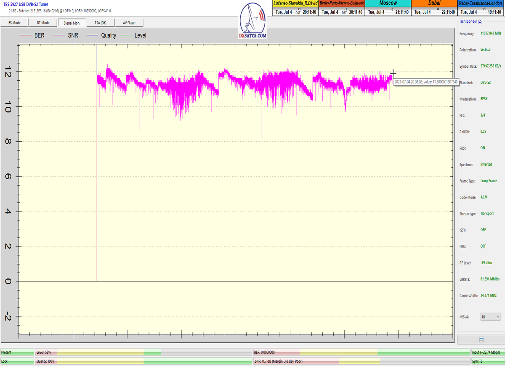
Task: Click the BER red legend line
Action: click(26, 35)
